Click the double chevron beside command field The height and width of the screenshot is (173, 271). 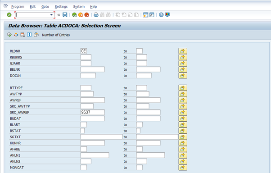(x=59, y=15)
